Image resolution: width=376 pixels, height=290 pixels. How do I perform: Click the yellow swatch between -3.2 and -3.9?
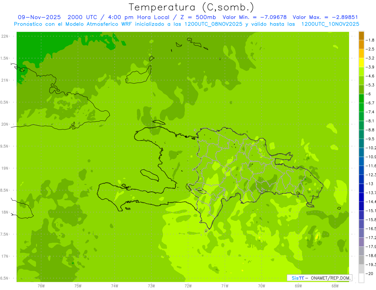[x=361, y=63]
